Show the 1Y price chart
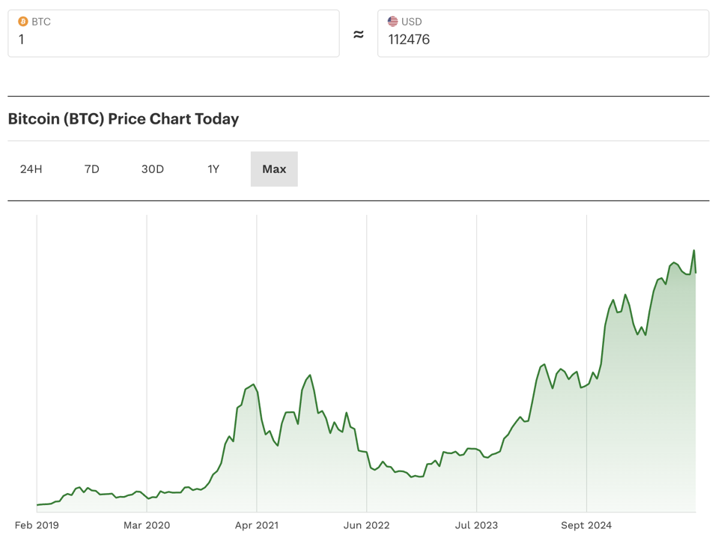Image resolution: width=718 pixels, height=541 pixels. (x=213, y=169)
